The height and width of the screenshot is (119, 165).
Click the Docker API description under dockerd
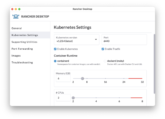click(x=125, y=64)
